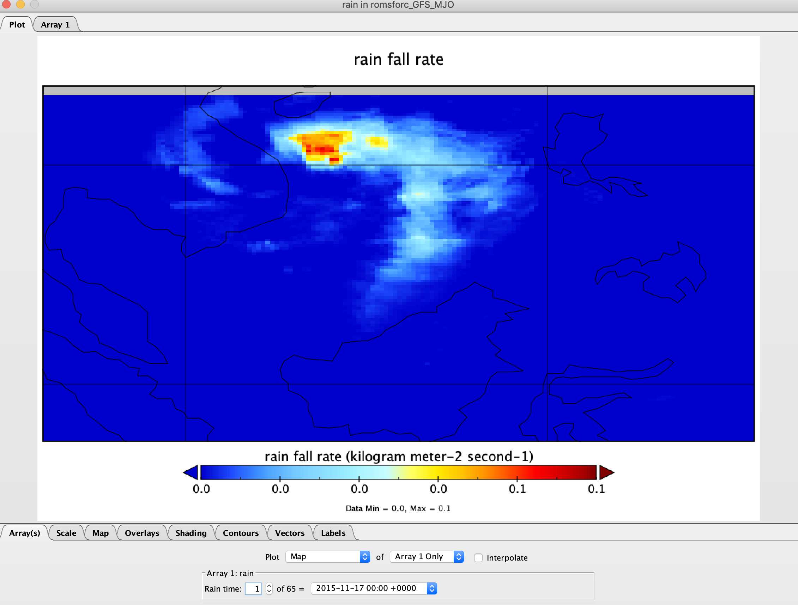This screenshot has width=798, height=605.
Task: Open the Map settings tab
Action: point(100,533)
